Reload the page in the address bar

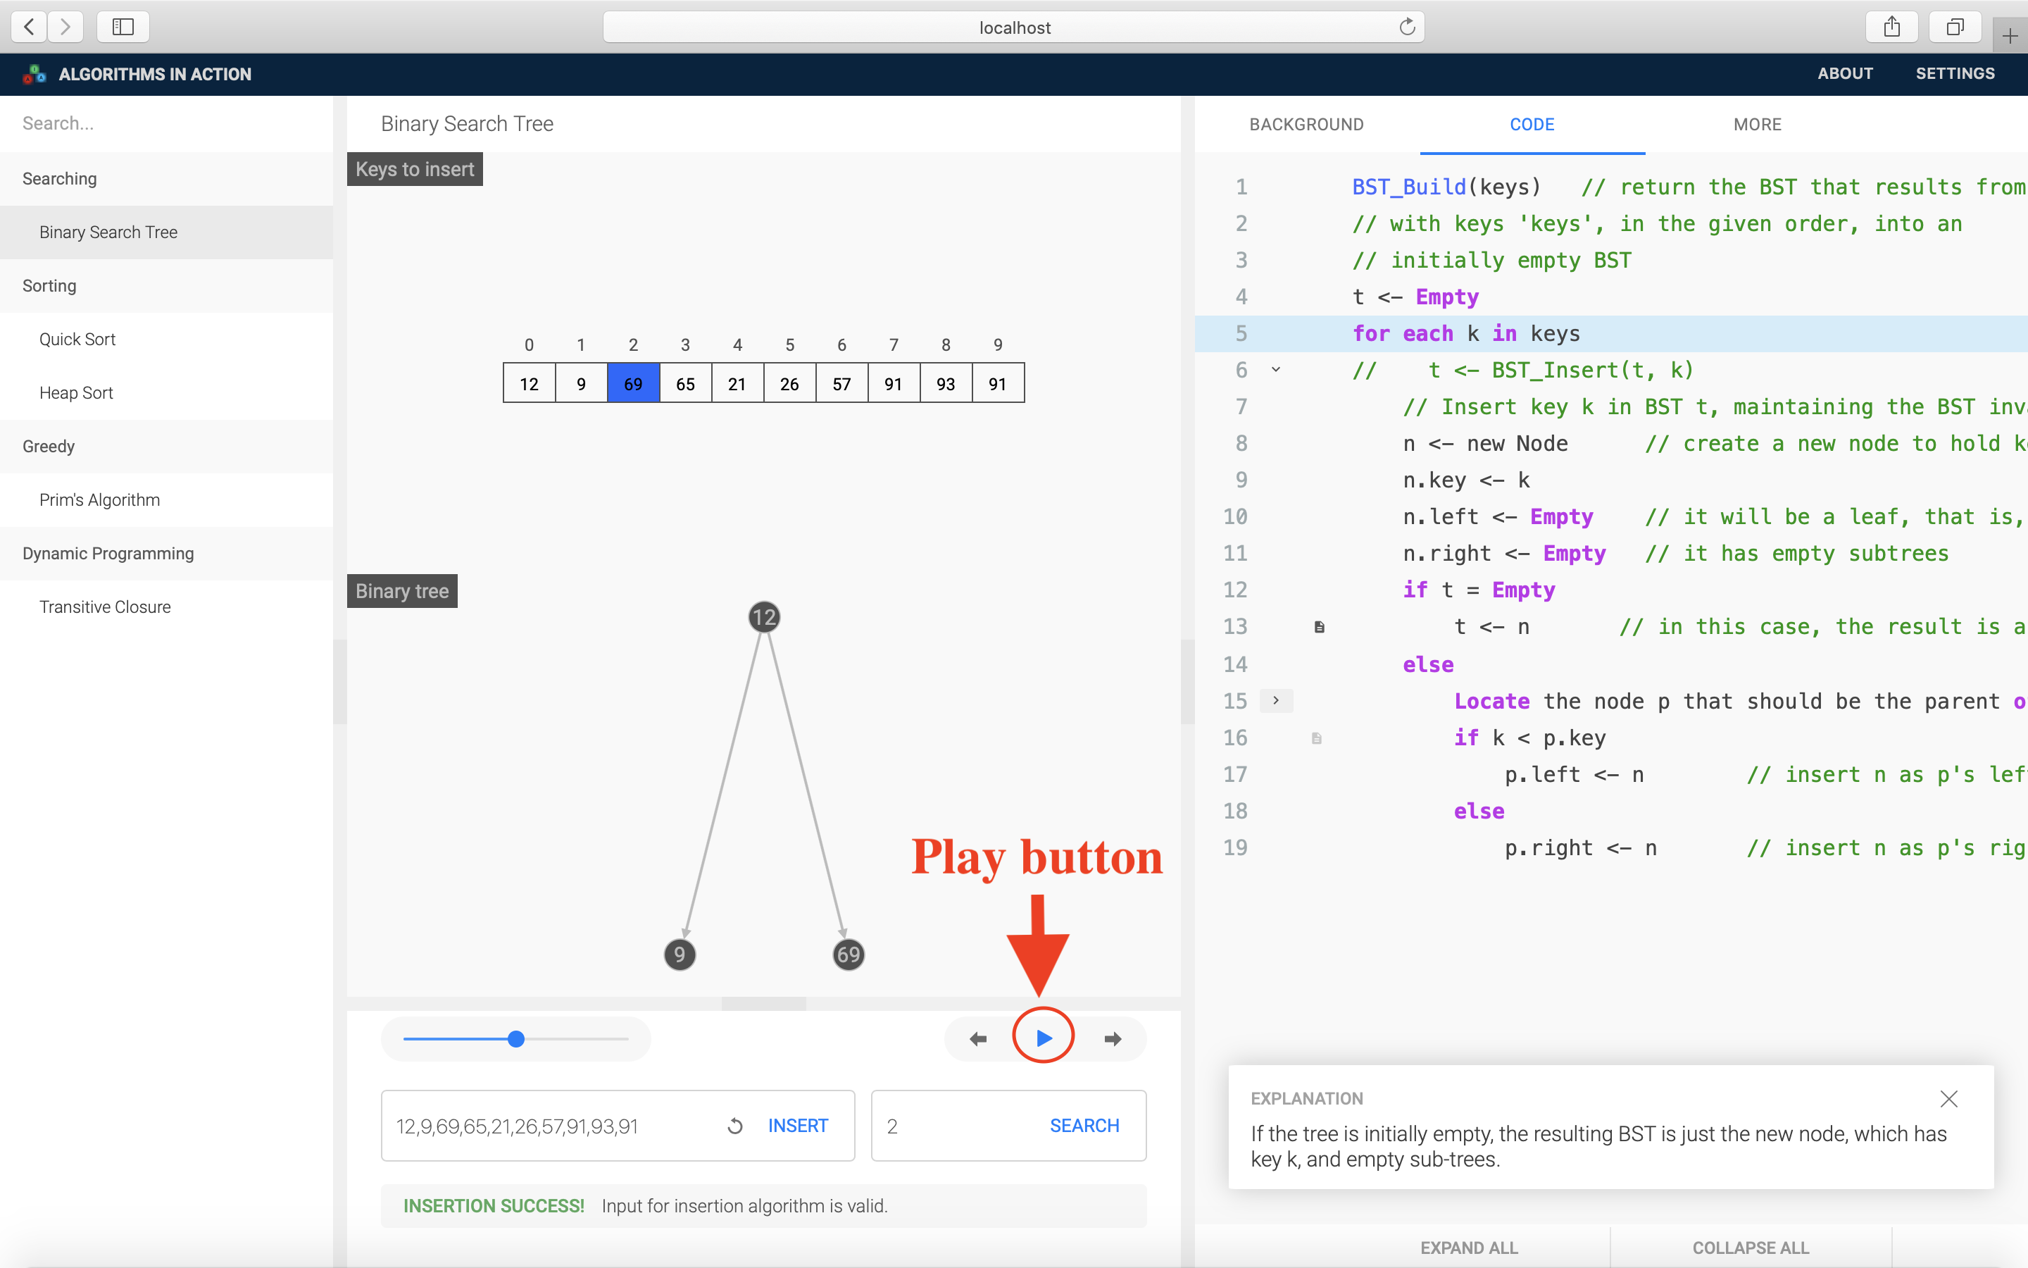[x=1407, y=27]
